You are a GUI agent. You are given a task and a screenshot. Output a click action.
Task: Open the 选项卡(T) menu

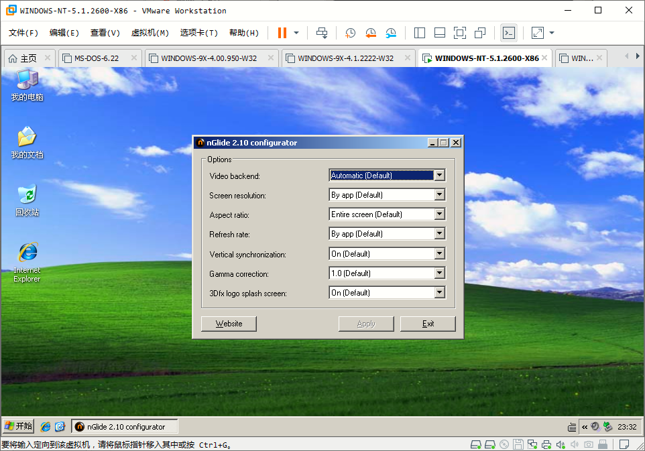click(199, 33)
